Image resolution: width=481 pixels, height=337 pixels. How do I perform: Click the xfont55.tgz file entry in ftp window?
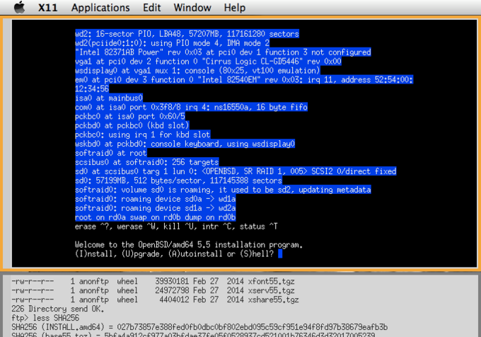coord(153,281)
